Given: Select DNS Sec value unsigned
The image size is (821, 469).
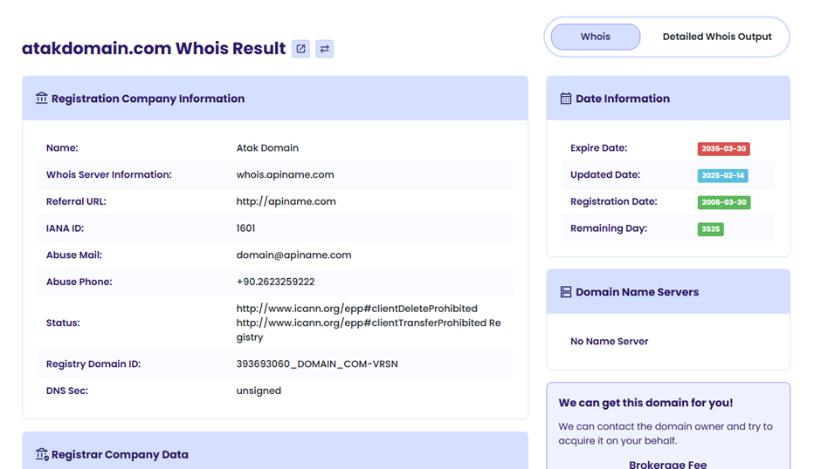Looking at the screenshot, I should (259, 391).
